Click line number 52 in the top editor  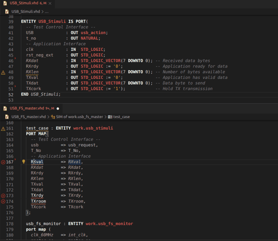pyautogui.click(x=11, y=95)
